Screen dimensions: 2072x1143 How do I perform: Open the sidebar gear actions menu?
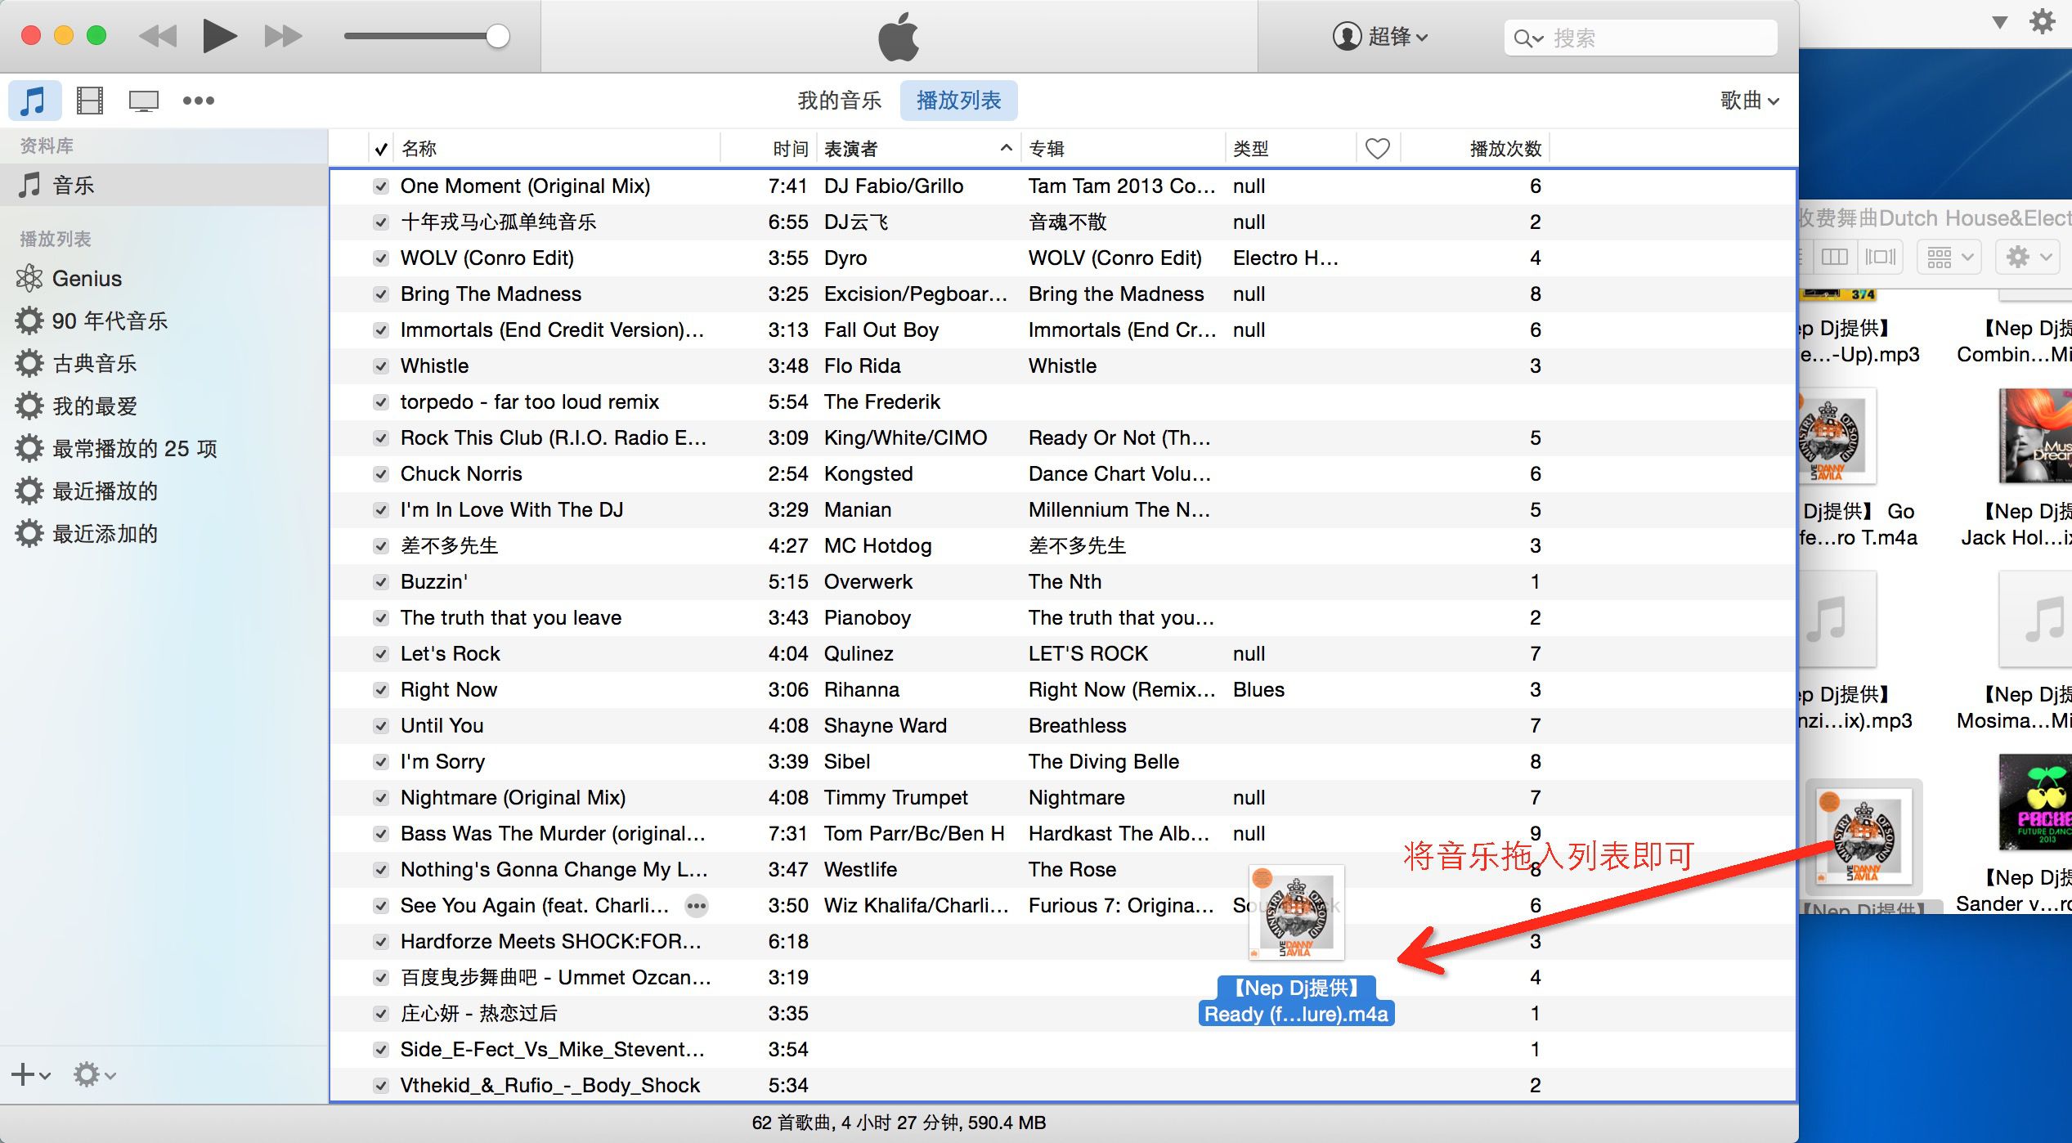click(x=94, y=1074)
